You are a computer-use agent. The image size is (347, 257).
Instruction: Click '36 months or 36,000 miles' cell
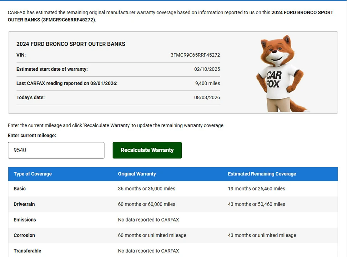pos(146,188)
